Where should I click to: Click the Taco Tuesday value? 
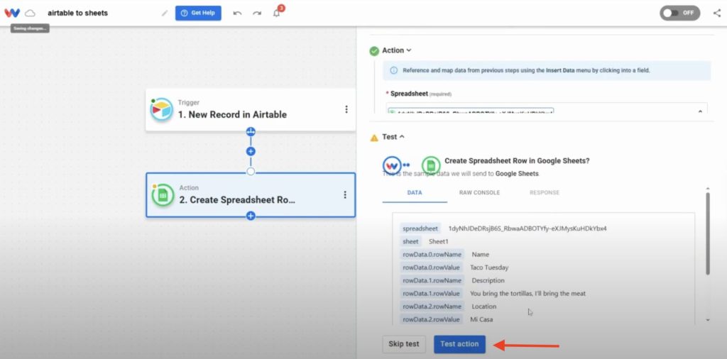pyautogui.click(x=489, y=267)
